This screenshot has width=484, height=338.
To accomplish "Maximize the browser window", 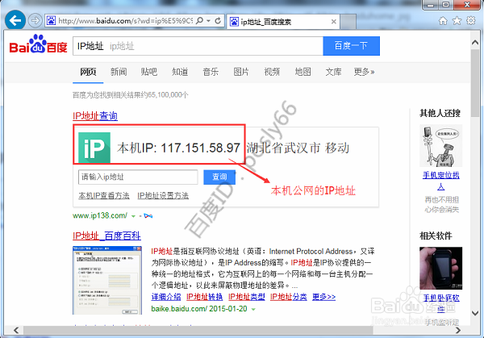I will coord(446,5).
